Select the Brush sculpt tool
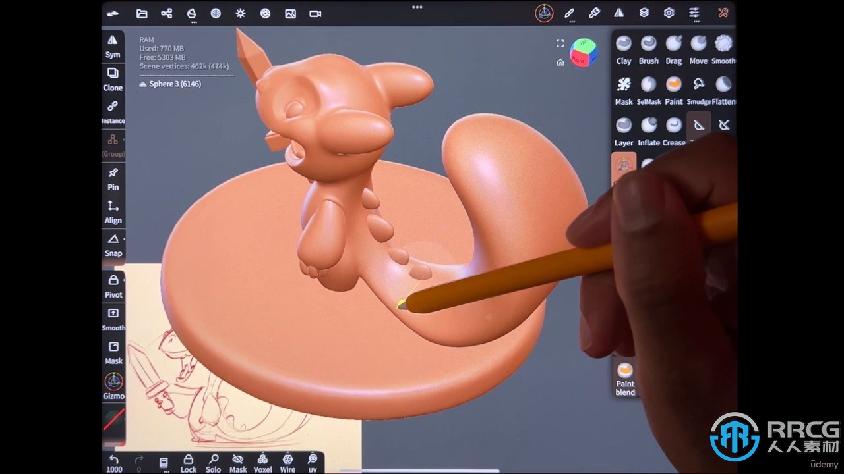 tap(649, 50)
